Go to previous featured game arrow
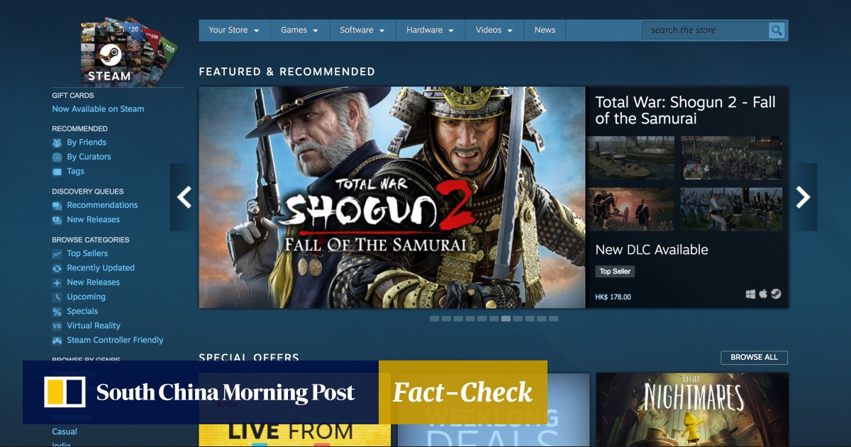 [184, 197]
